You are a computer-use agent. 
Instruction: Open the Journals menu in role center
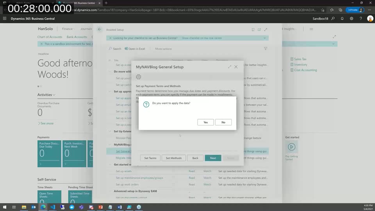point(86,29)
